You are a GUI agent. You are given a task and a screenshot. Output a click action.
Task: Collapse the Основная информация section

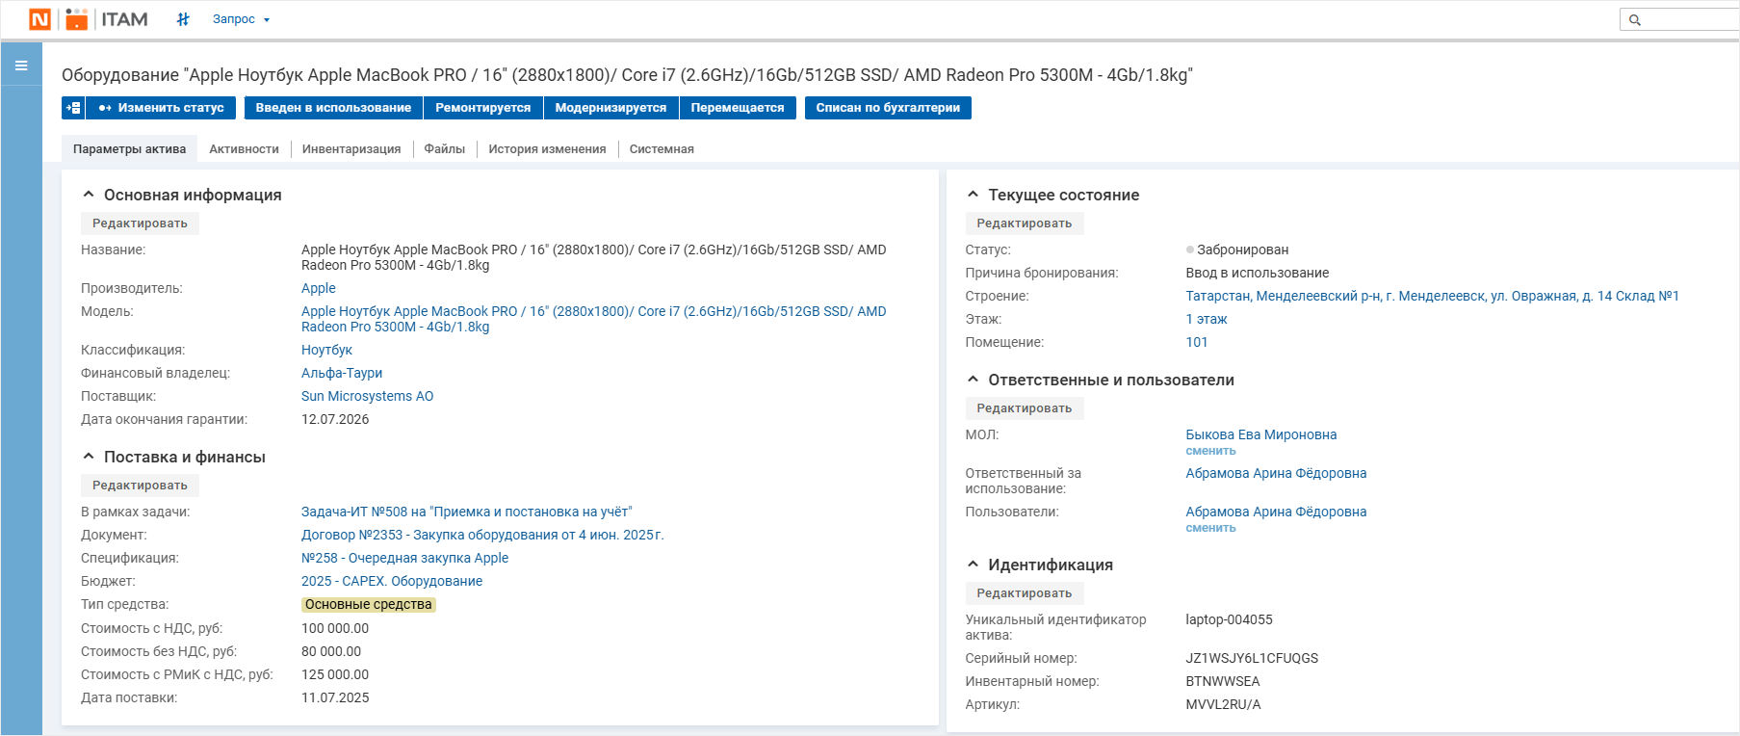point(89,195)
